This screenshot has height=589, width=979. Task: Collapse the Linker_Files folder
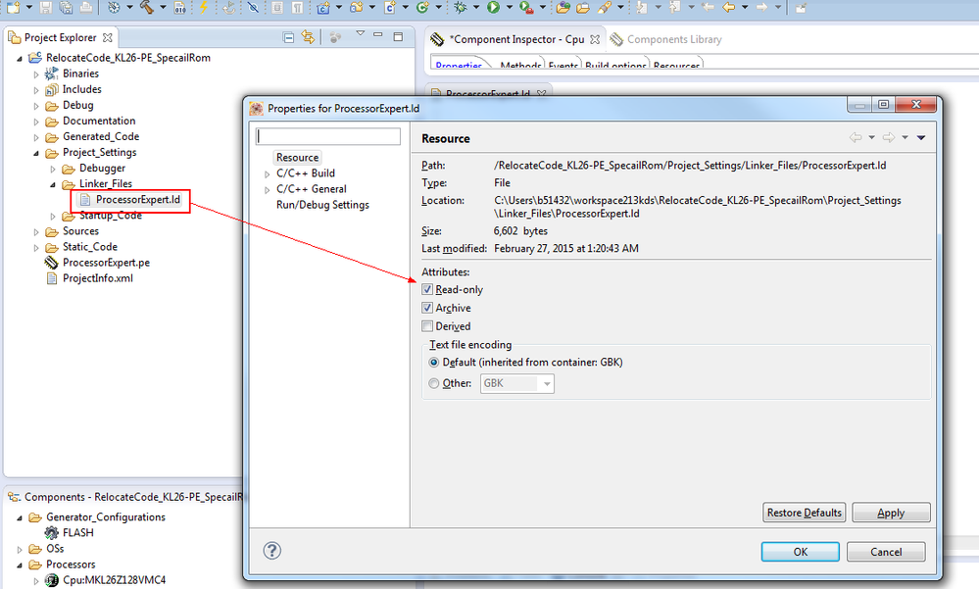tap(53, 184)
